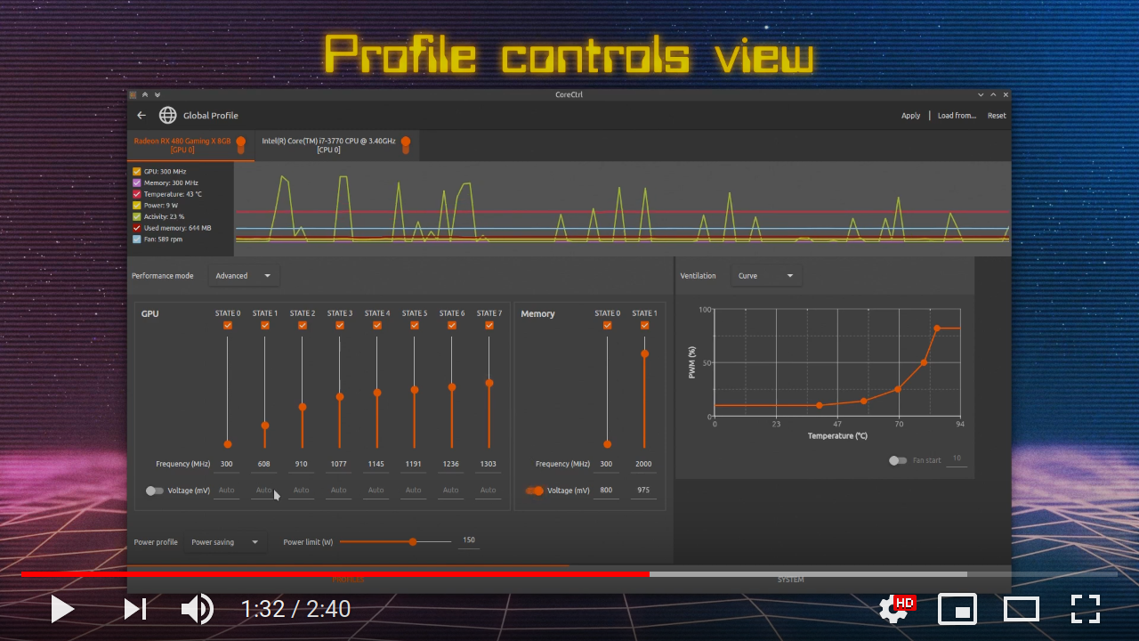The image size is (1139, 641).
Task: Select Intel Core i7-3770 CPU tab
Action: tap(335, 145)
